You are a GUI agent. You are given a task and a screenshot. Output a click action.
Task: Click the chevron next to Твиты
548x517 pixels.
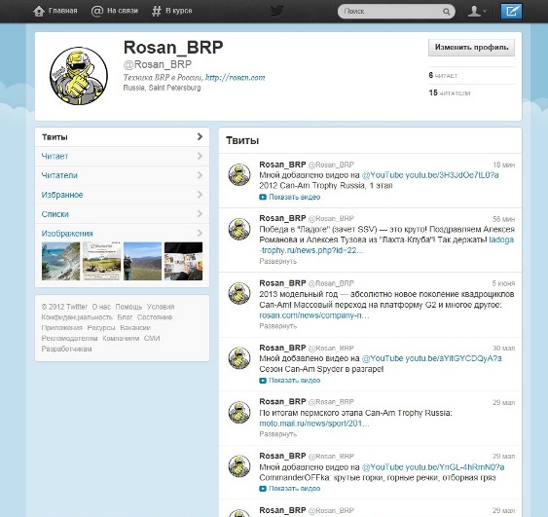click(200, 136)
